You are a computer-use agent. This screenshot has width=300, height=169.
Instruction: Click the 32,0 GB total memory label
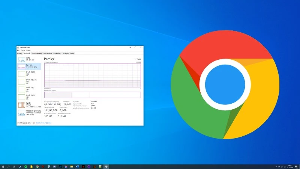click(138, 59)
